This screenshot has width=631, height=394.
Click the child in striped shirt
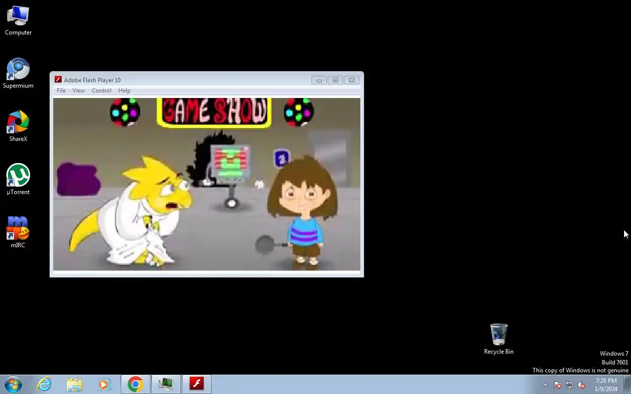(303, 213)
